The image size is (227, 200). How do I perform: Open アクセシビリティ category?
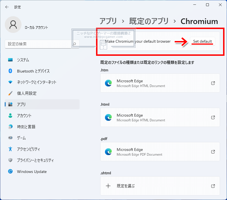[x=42, y=149]
